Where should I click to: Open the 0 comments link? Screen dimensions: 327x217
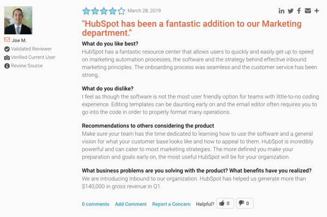pos(95,204)
